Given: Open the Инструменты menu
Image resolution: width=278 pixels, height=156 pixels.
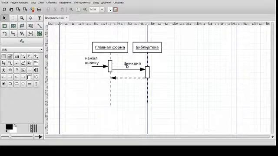Looking at the screenshot, I should click(82, 3).
